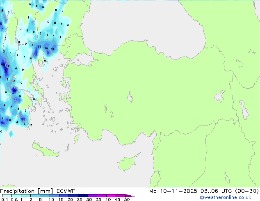This screenshot has height=201, width=260.
Task: Click legend scale label "35"
Action: point(98,199)
